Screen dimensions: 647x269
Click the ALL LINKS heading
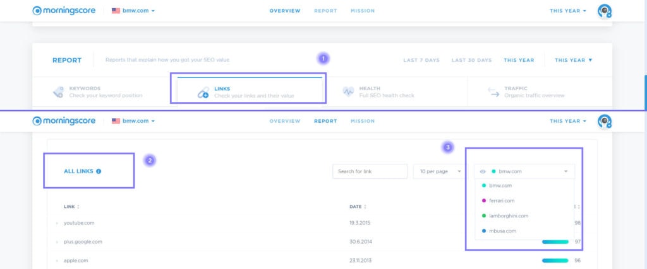pos(78,171)
